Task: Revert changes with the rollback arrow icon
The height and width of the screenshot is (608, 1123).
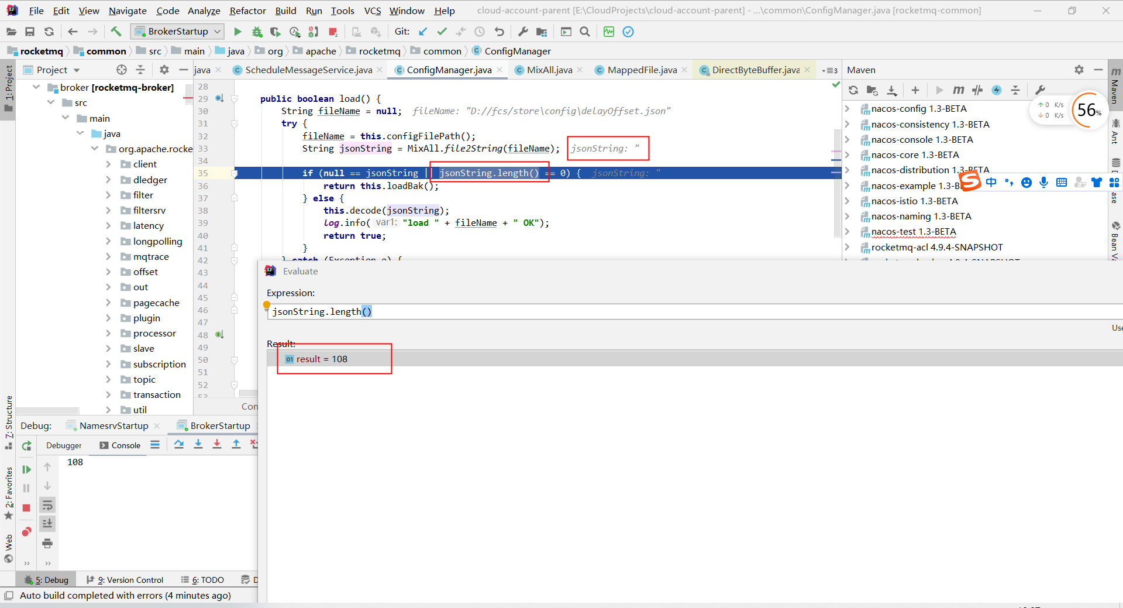Action: pyautogui.click(x=499, y=32)
